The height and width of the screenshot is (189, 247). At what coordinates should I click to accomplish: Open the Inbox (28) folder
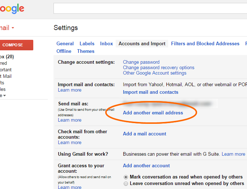pyautogui.click(x=7, y=56)
